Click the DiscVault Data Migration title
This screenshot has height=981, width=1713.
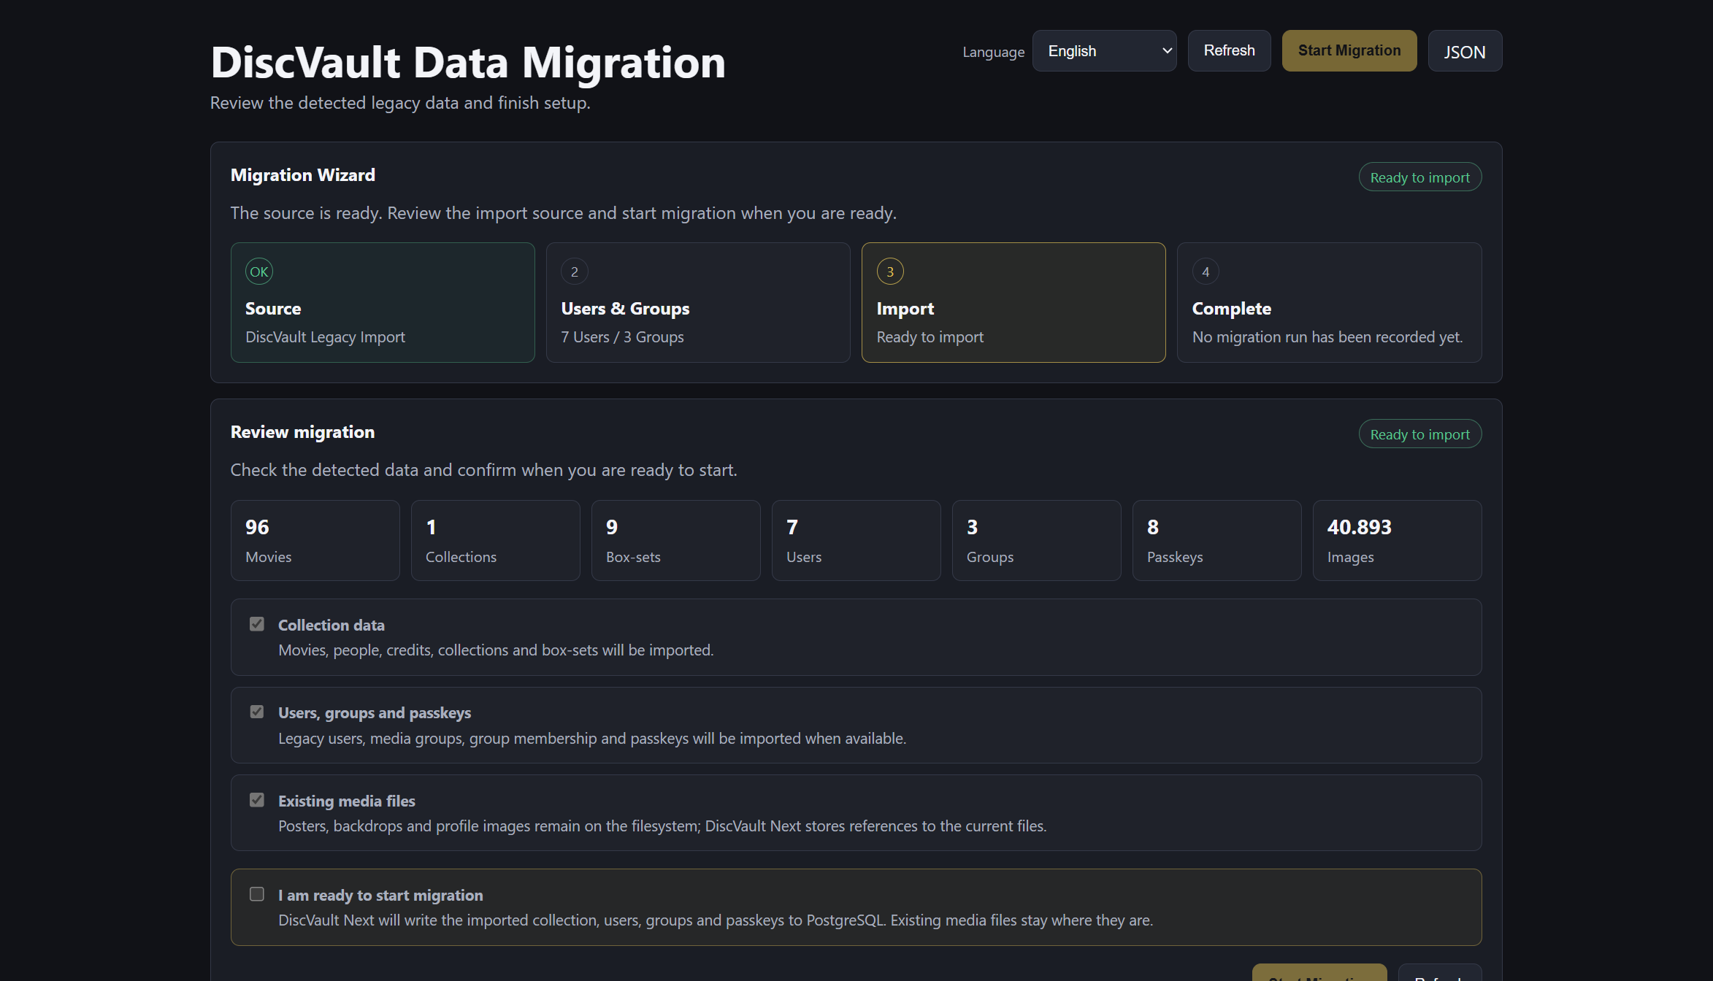tap(468, 62)
